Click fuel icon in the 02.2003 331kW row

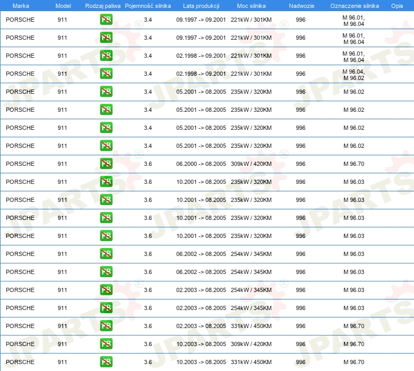coord(106,326)
